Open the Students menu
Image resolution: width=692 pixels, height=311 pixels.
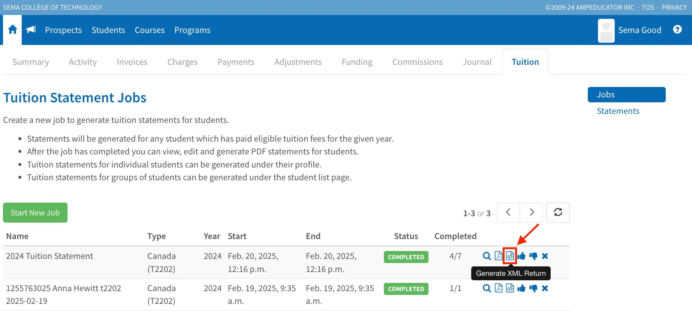pyautogui.click(x=108, y=30)
